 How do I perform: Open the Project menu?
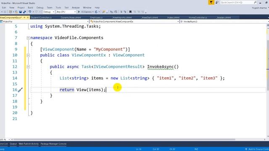click(x=21, y=8)
